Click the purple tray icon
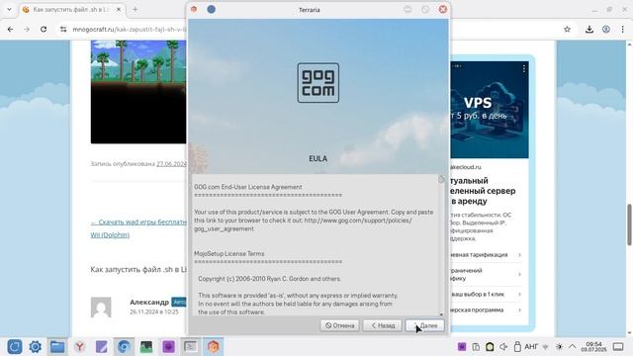633x356 pixels. (x=462, y=347)
